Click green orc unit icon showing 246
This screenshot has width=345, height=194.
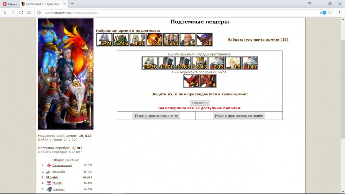click(x=121, y=39)
